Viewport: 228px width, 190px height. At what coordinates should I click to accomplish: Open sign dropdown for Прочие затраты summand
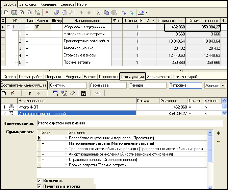(66, 165)
